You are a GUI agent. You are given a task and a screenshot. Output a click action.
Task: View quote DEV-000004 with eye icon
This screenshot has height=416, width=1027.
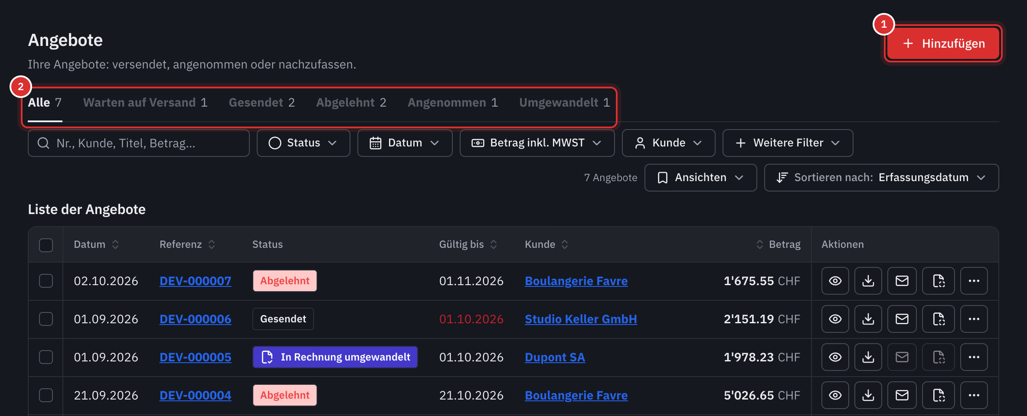835,395
